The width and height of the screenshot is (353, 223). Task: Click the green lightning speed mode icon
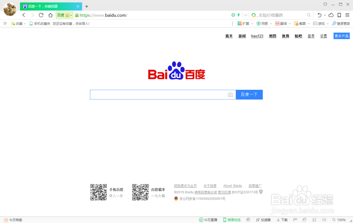pyautogui.click(x=239, y=15)
